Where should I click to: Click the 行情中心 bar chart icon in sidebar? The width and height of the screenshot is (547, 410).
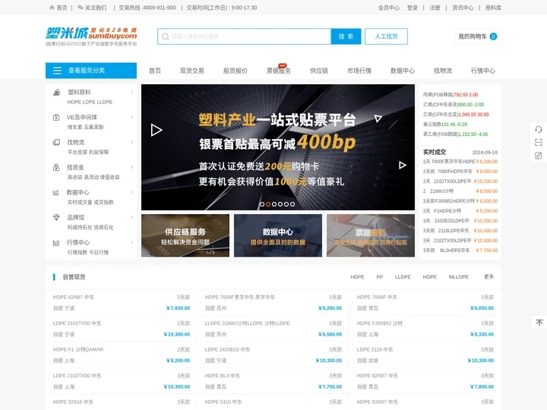[x=55, y=243]
